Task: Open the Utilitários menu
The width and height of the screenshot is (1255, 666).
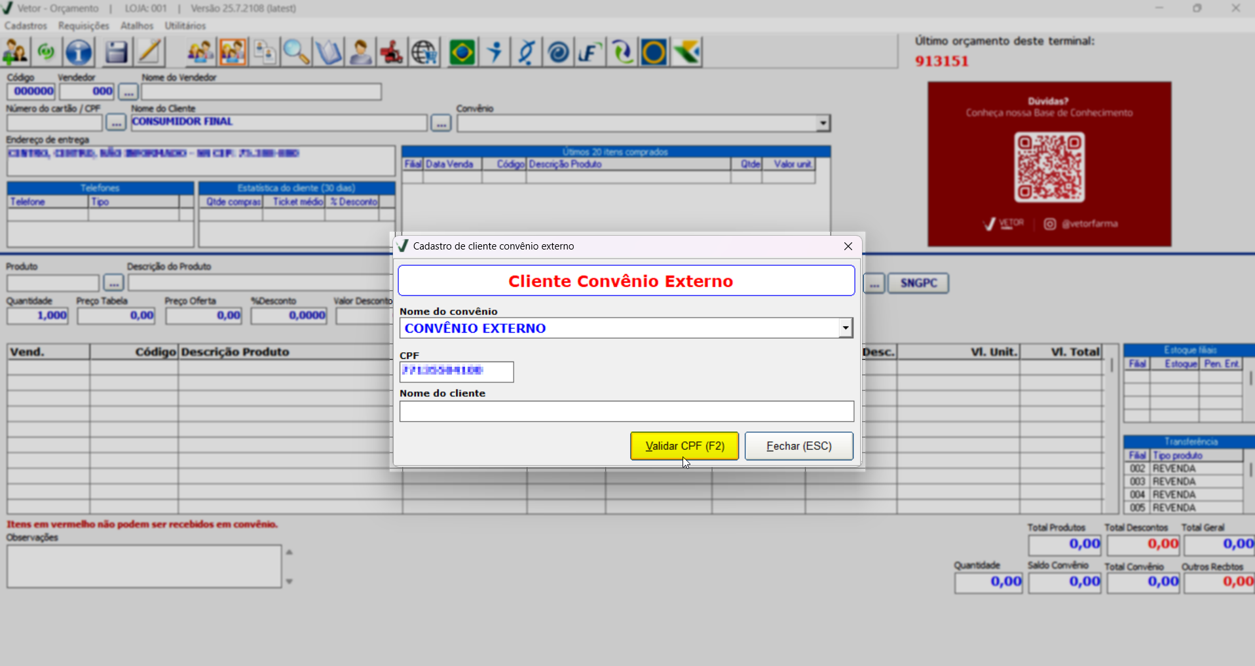Action: [x=185, y=26]
